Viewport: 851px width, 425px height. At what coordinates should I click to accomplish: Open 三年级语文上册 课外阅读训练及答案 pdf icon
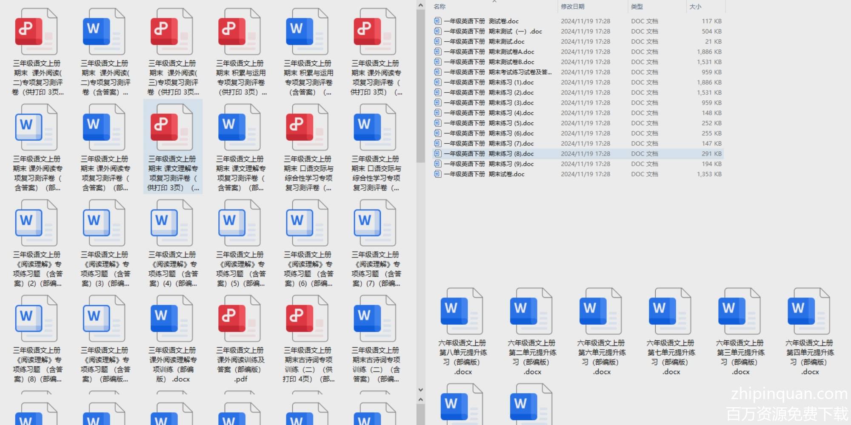[x=240, y=319]
